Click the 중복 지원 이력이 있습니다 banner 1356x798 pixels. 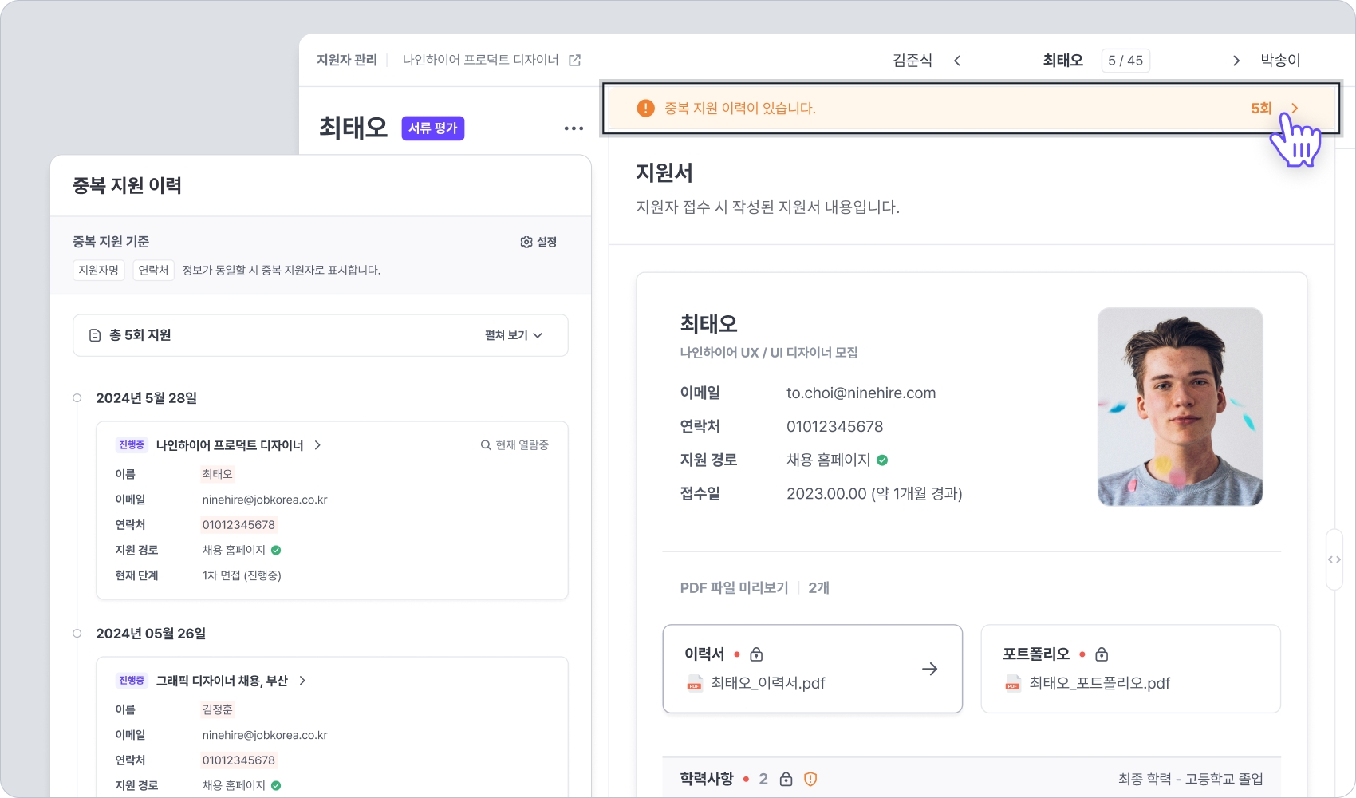click(x=971, y=108)
